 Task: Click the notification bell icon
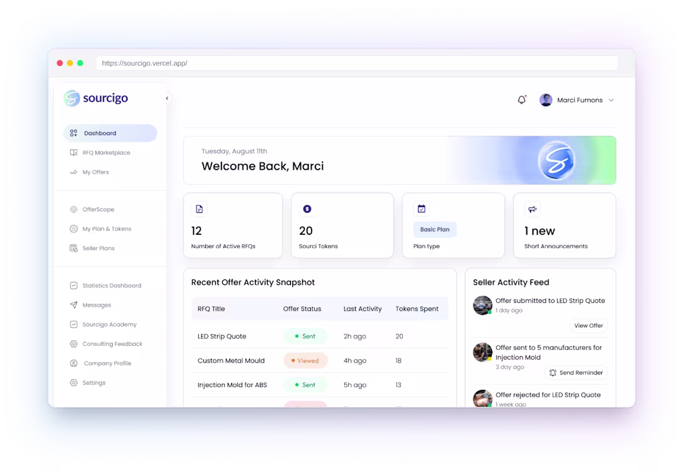pyautogui.click(x=522, y=99)
